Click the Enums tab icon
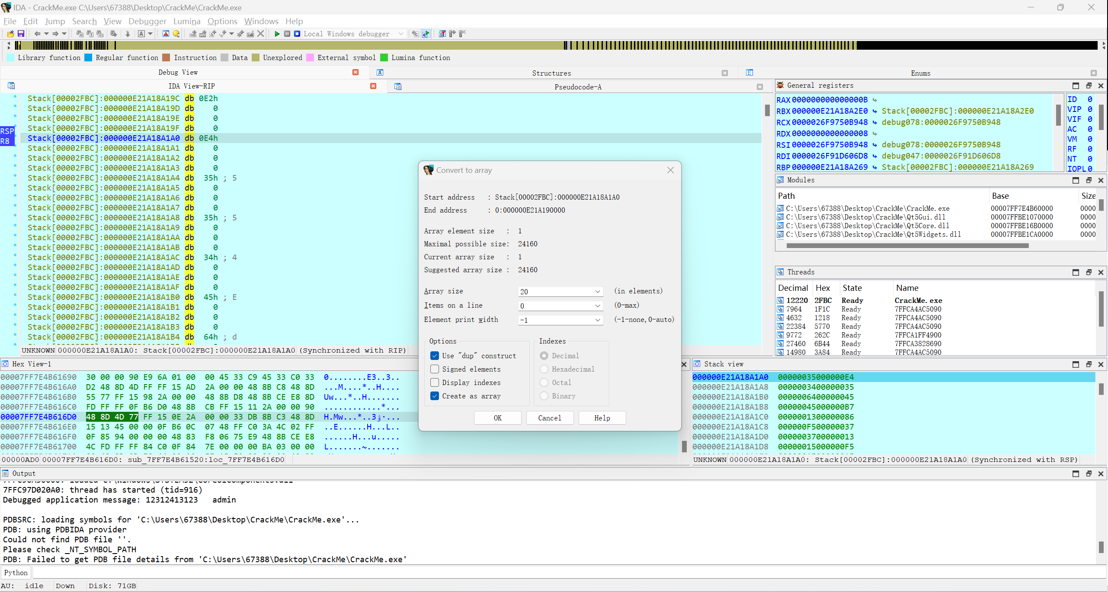 749,73
